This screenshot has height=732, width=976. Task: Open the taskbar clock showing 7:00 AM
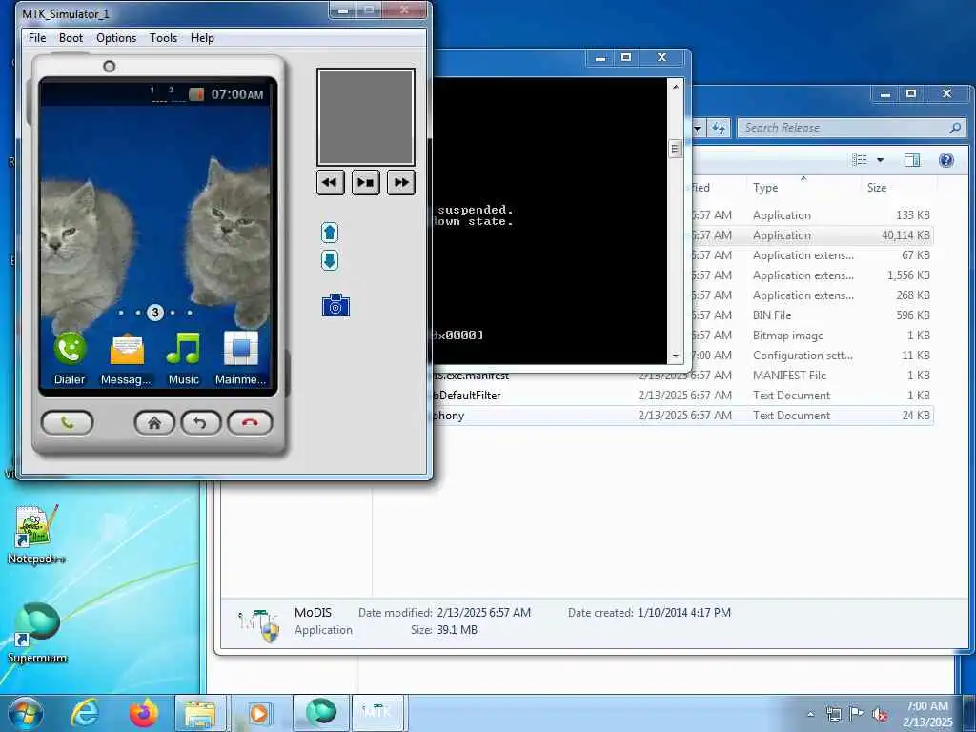click(x=927, y=714)
